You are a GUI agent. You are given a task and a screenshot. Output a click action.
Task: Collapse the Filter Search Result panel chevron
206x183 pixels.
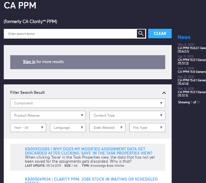pos(164,93)
